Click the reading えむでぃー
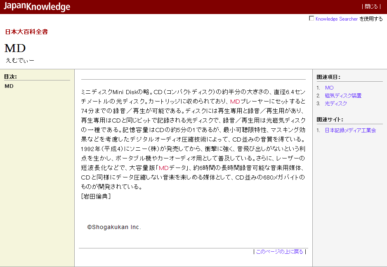 click(20, 61)
